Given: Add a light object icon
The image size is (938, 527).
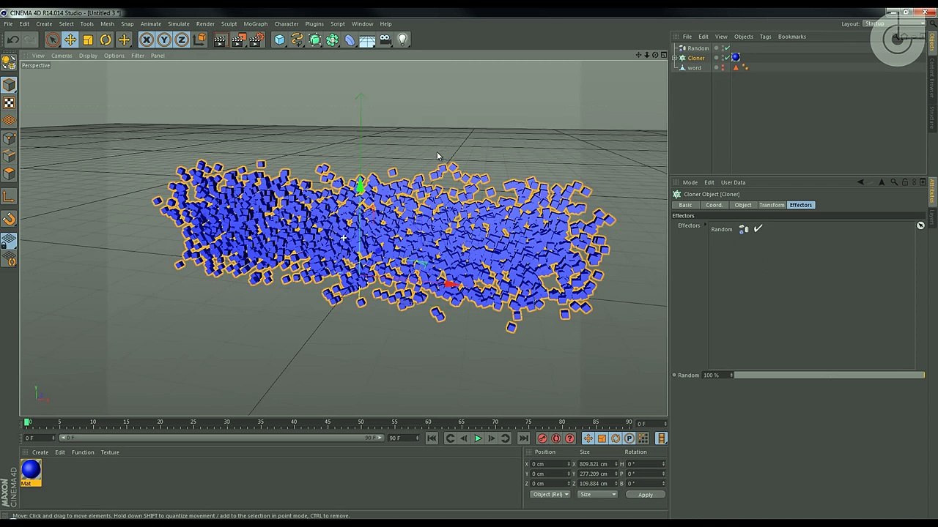Looking at the screenshot, I should tap(402, 40).
